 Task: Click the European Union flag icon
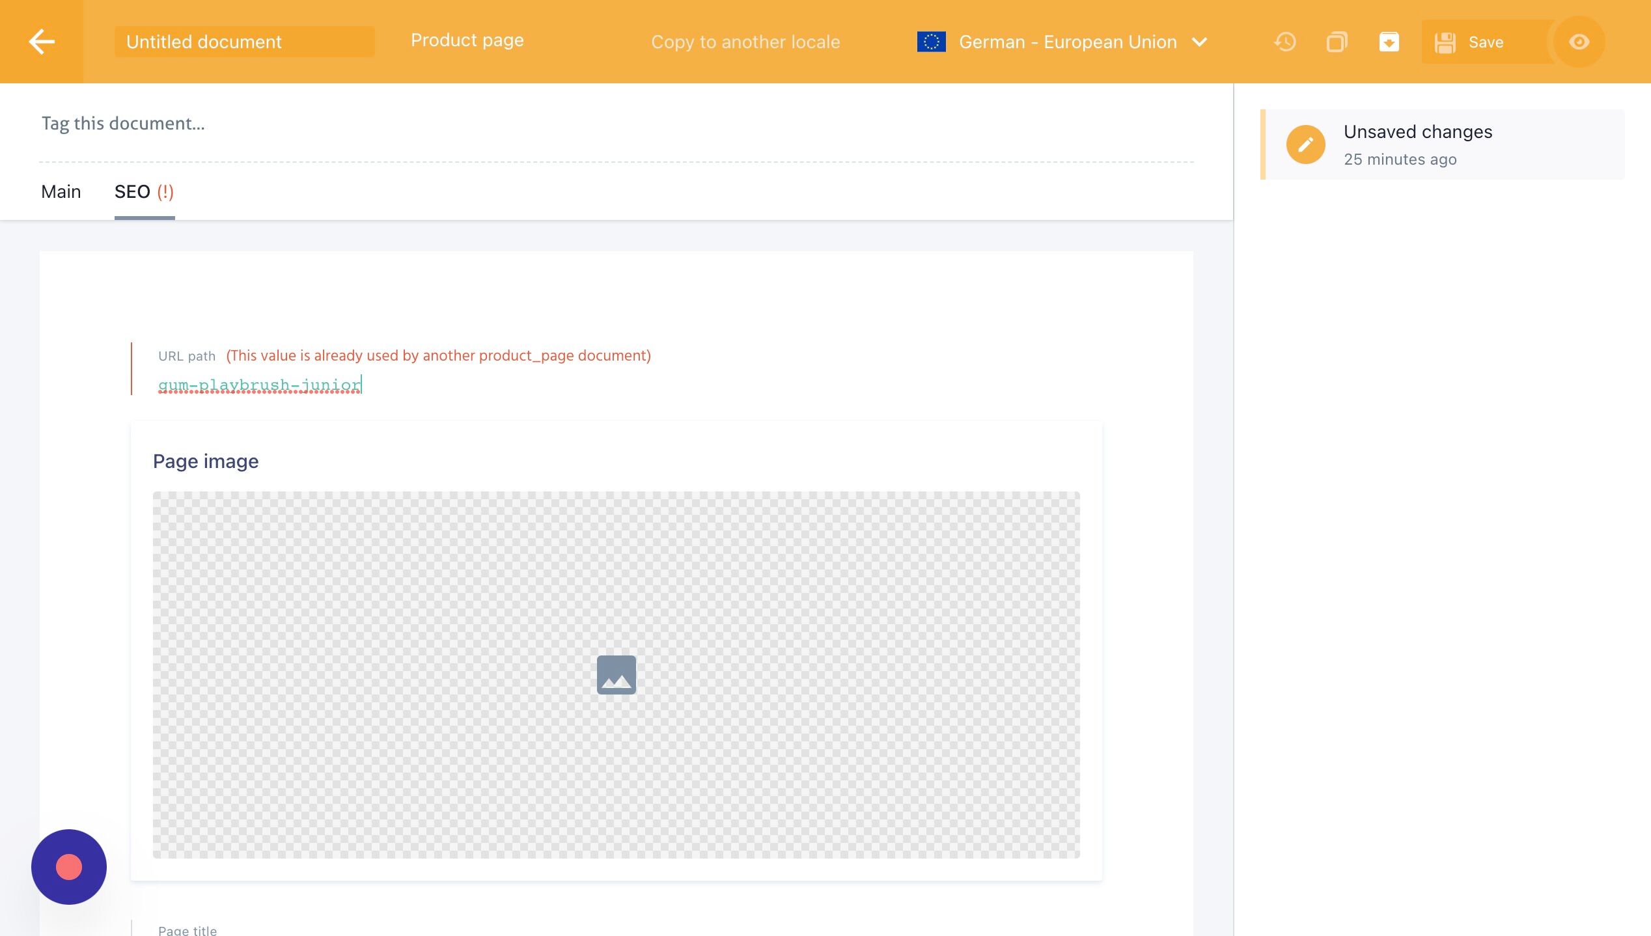[931, 42]
